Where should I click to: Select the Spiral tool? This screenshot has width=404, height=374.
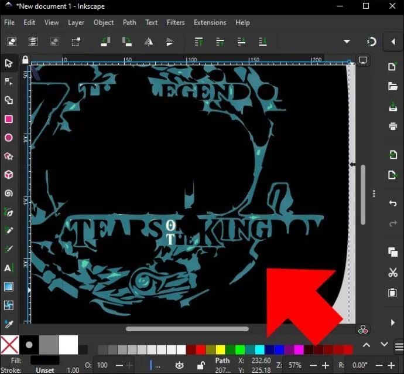tap(9, 193)
